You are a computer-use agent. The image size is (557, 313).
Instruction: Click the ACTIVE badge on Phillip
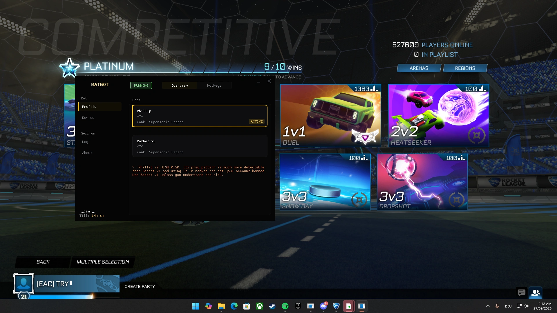(257, 121)
